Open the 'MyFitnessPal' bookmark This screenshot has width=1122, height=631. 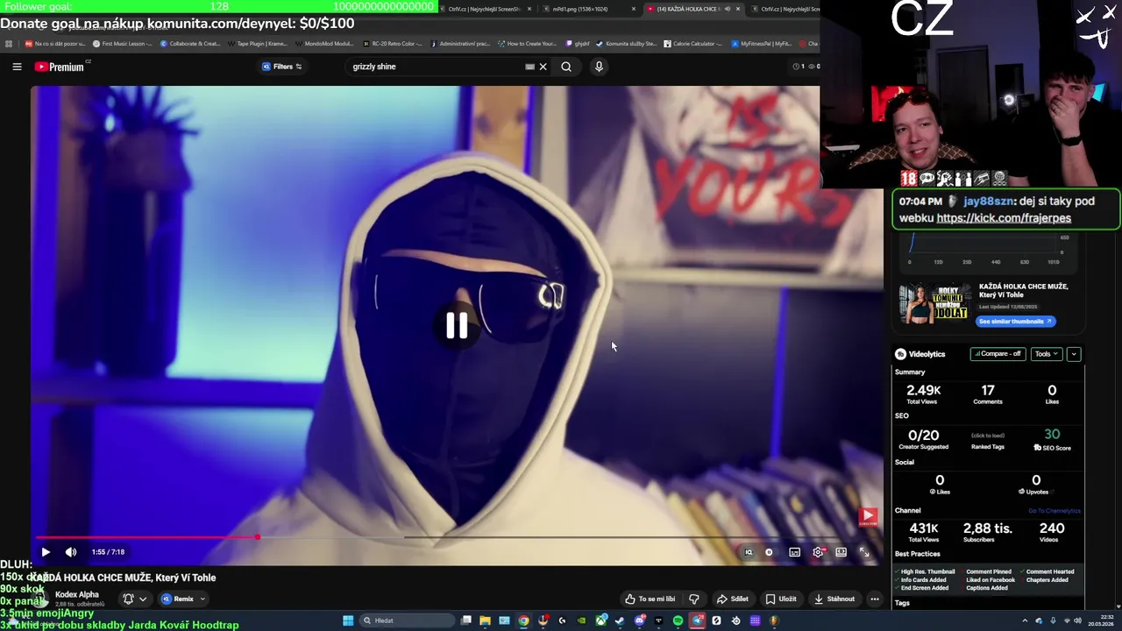tap(761, 43)
